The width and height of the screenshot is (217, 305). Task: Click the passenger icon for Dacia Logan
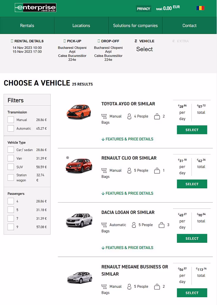tap(134, 225)
